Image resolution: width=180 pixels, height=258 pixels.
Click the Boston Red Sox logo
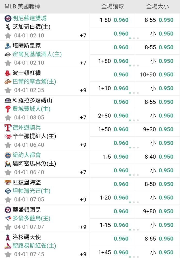[8, 73]
